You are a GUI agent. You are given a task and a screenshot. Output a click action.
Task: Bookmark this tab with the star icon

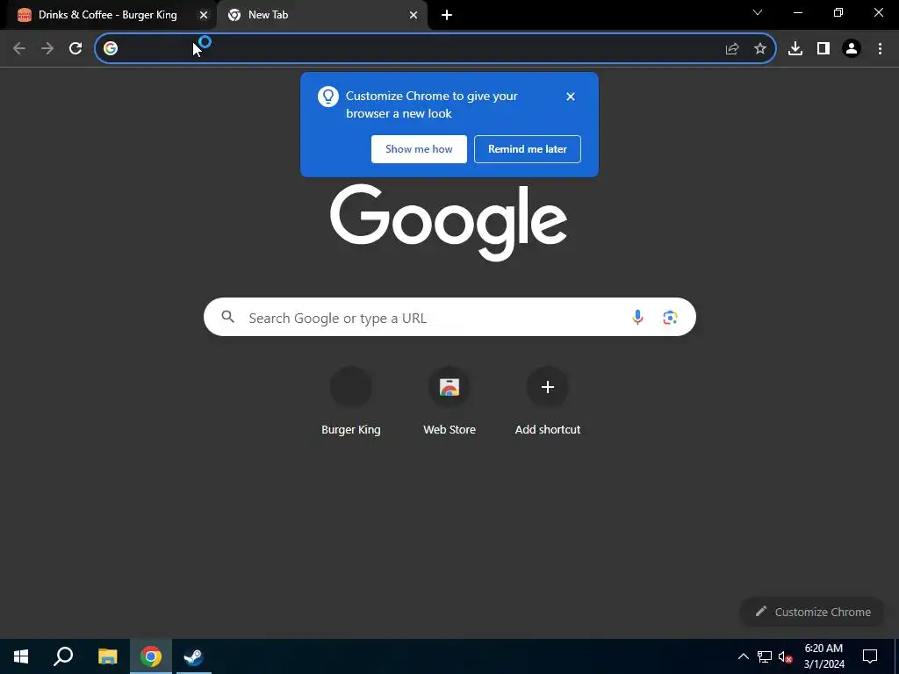pos(760,49)
